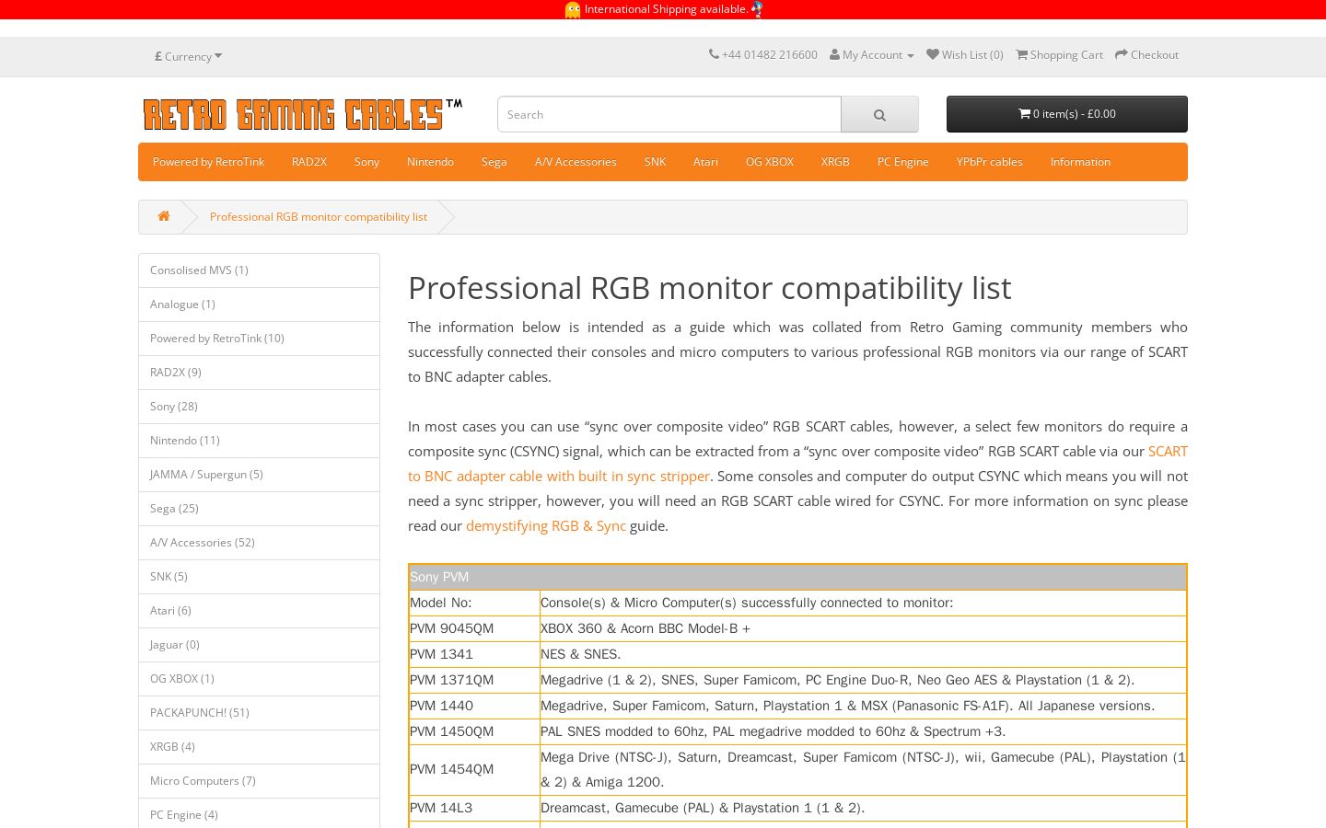Select Jaguar (0) sidebar category
Viewport: 1326px width, 828px height.
(259, 645)
